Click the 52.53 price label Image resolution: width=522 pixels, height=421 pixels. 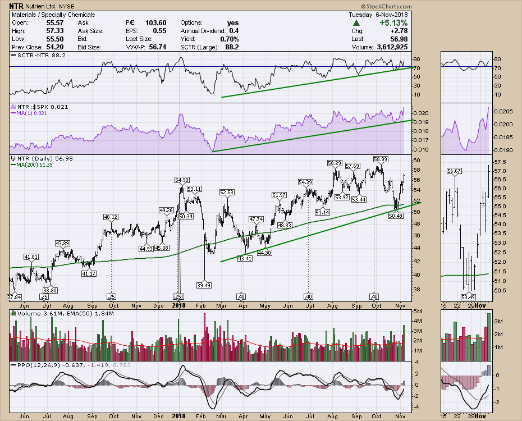click(x=227, y=192)
